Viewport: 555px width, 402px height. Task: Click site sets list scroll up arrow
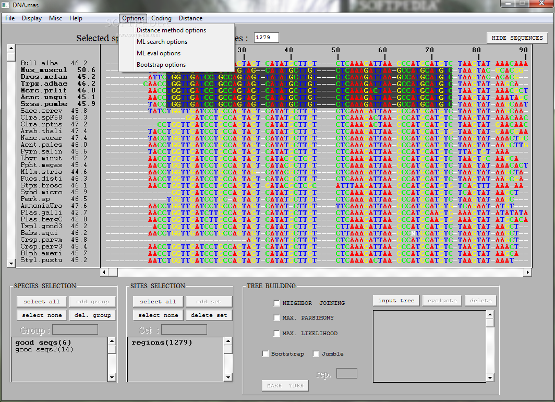[x=228, y=341]
